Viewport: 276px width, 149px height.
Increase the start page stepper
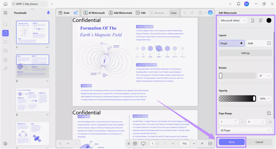click(235, 121)
